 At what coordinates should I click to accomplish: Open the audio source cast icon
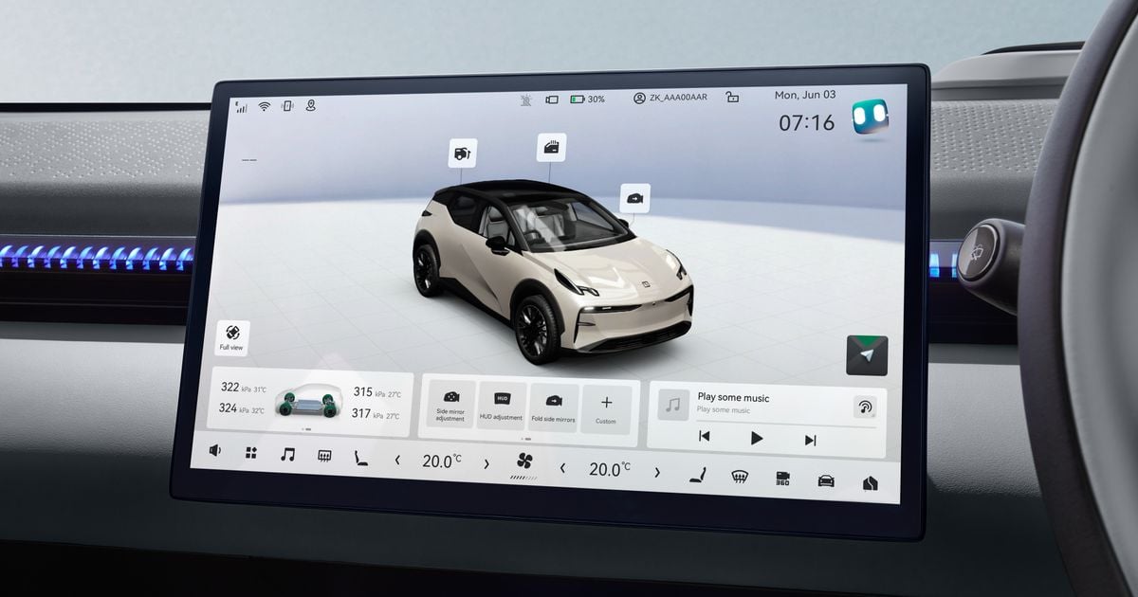pyautogui.click(x=864, y=407)
